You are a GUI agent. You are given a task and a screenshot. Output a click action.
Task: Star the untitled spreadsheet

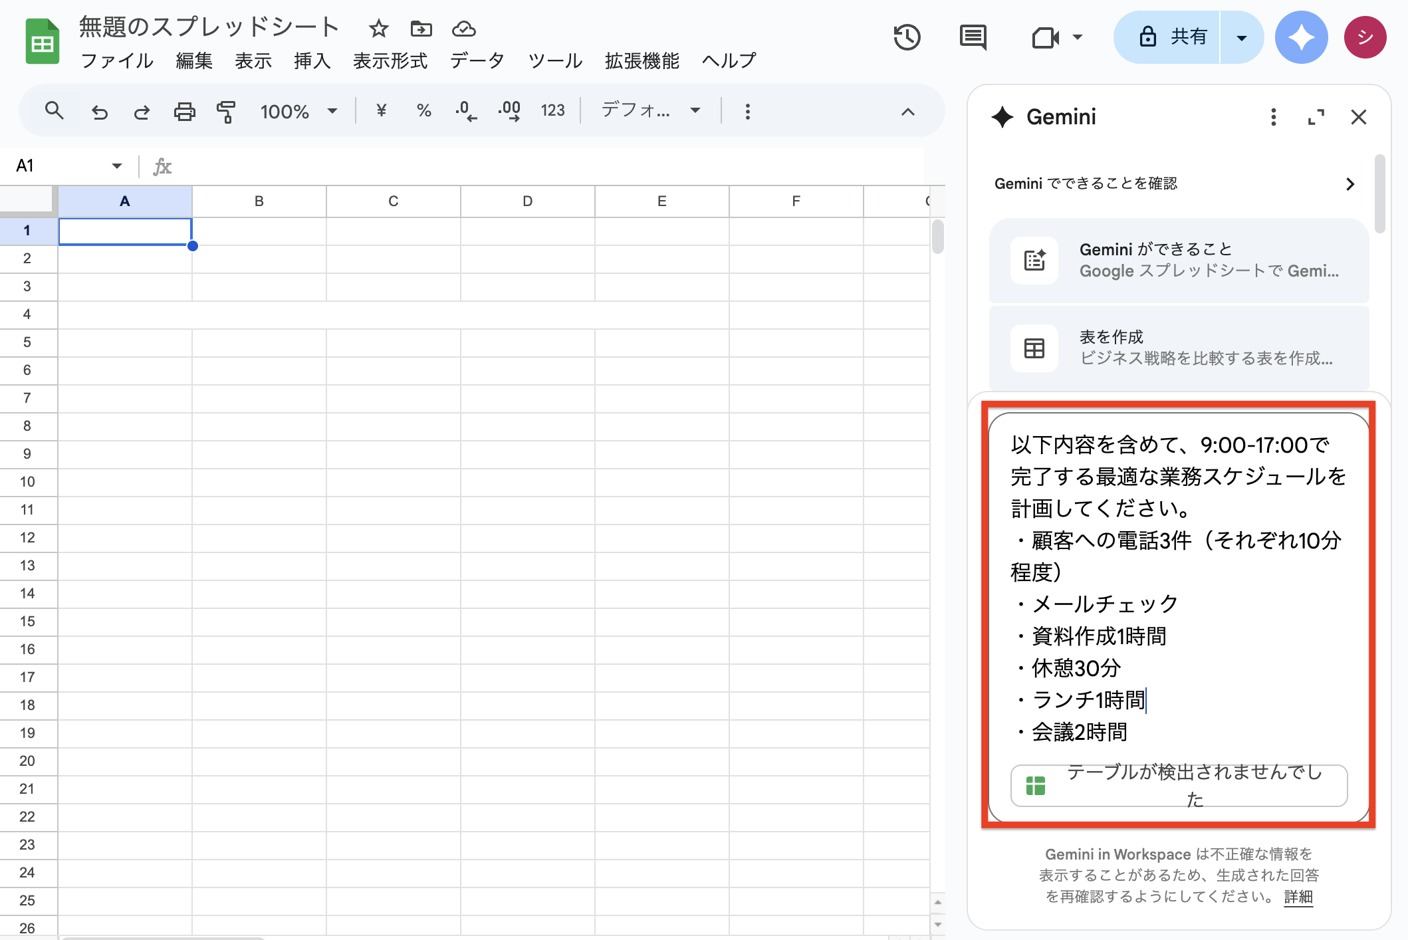tap(378, 29)
